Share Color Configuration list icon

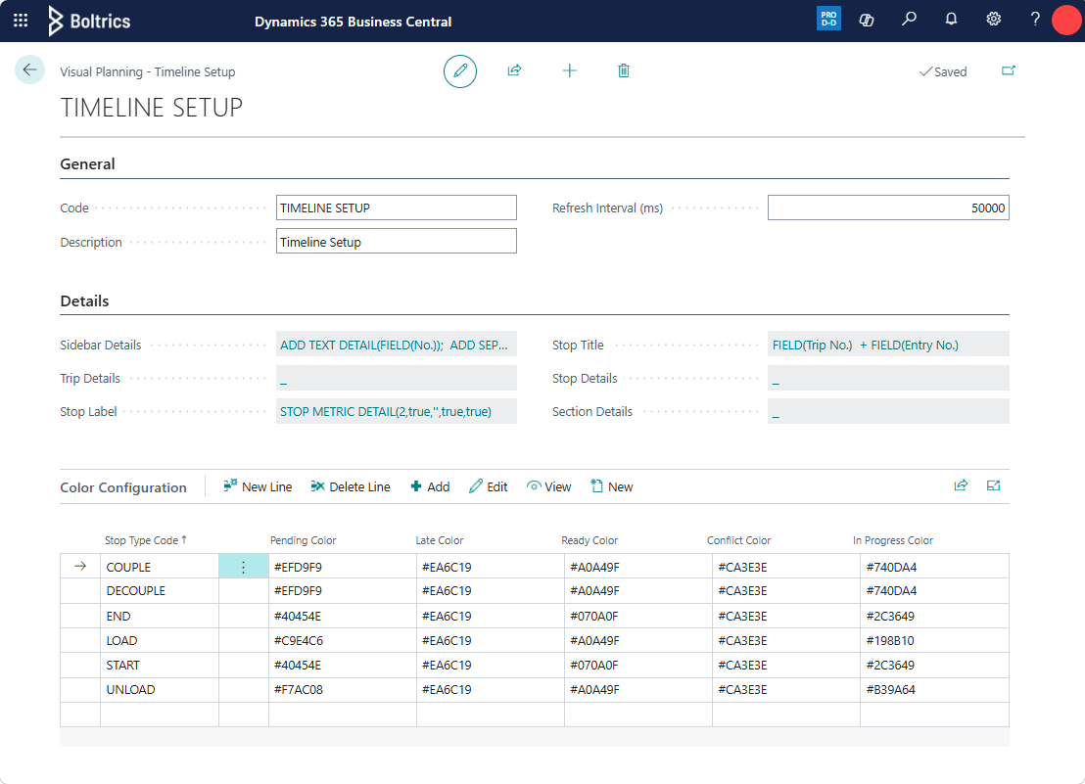pyautogui.click(x=961, y=485)
